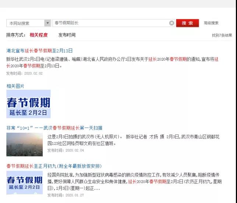Click the date 发布时间: 2020.02.04
Viewport: 237px width, 203px height.
pos(66,150)
